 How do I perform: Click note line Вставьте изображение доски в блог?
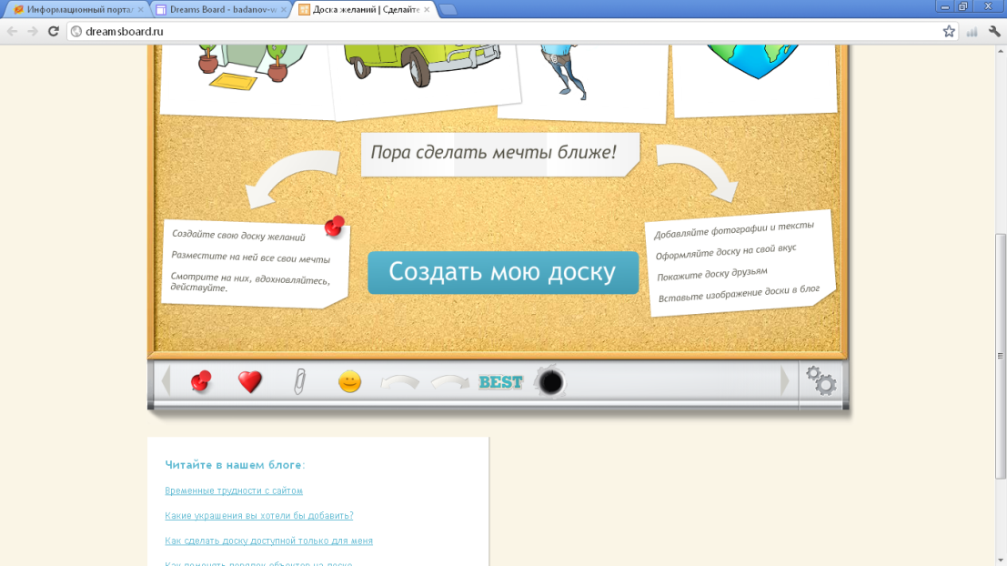click(x=740, y=294)
